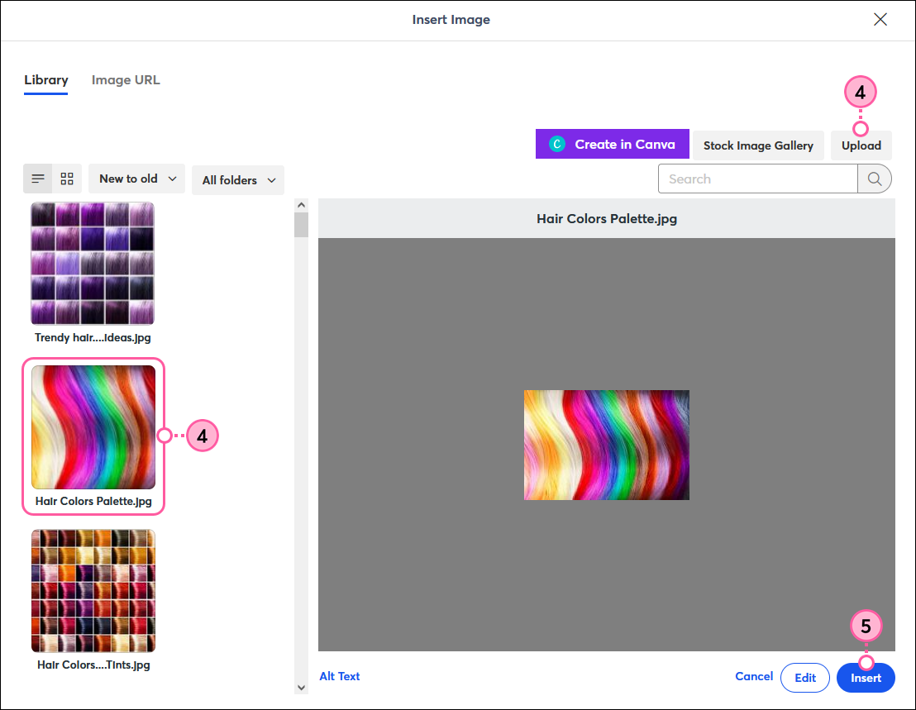Viewport: 916px width, 710px height.
Task: Select the Hair Colors Palette thumbnail
Action: pos(93,427)
